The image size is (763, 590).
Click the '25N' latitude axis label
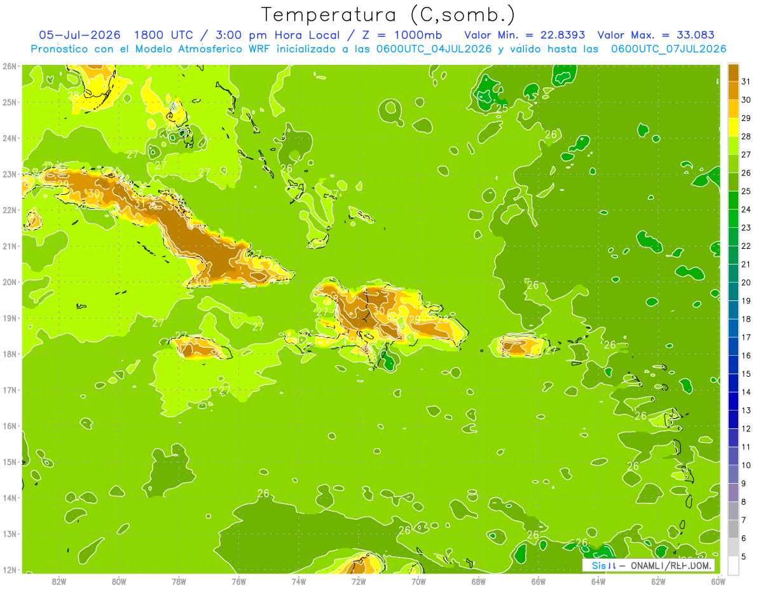point(9,102)
